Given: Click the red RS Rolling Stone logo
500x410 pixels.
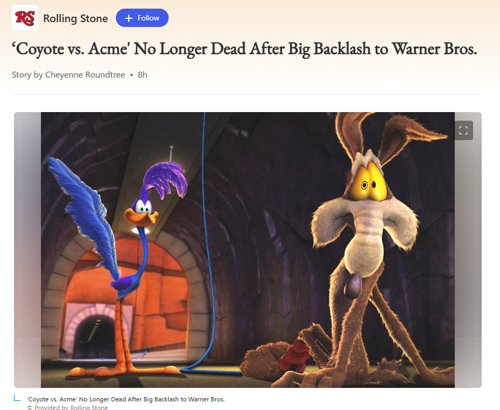Looking at the screenshot, I should click(25, 18).
